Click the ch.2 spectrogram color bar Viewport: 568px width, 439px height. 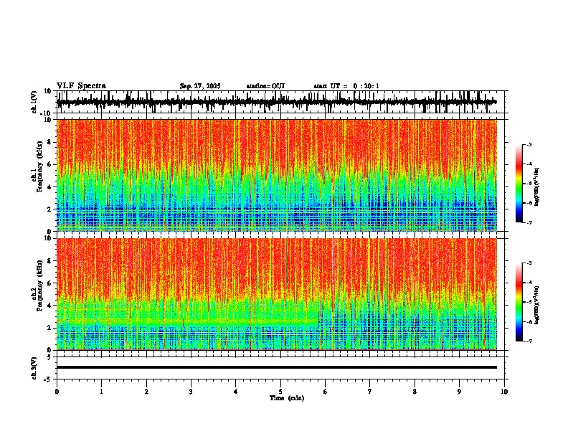pyautogui.click(x=519, y=302)
